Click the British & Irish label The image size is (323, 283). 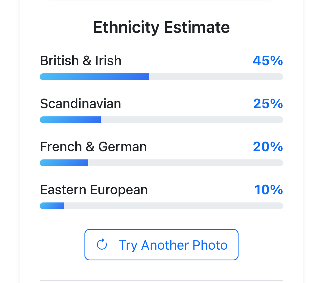tap(81, 60)
